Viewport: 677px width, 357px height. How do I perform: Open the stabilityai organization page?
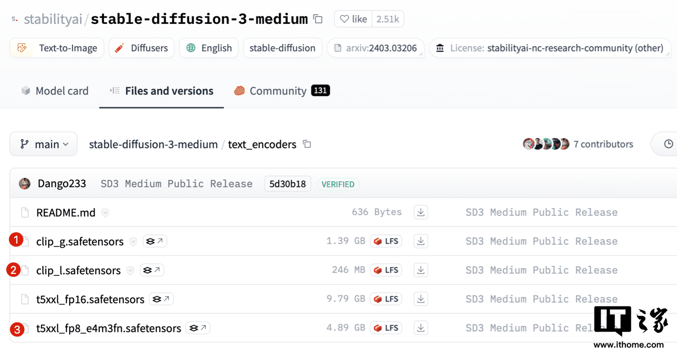click(x=53, y=19)
